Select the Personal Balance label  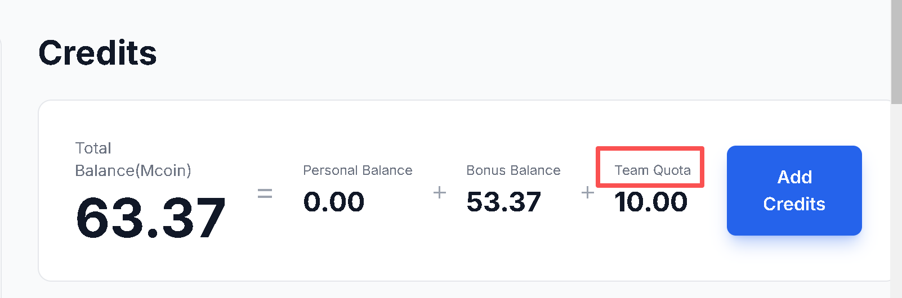click(358, 170)
